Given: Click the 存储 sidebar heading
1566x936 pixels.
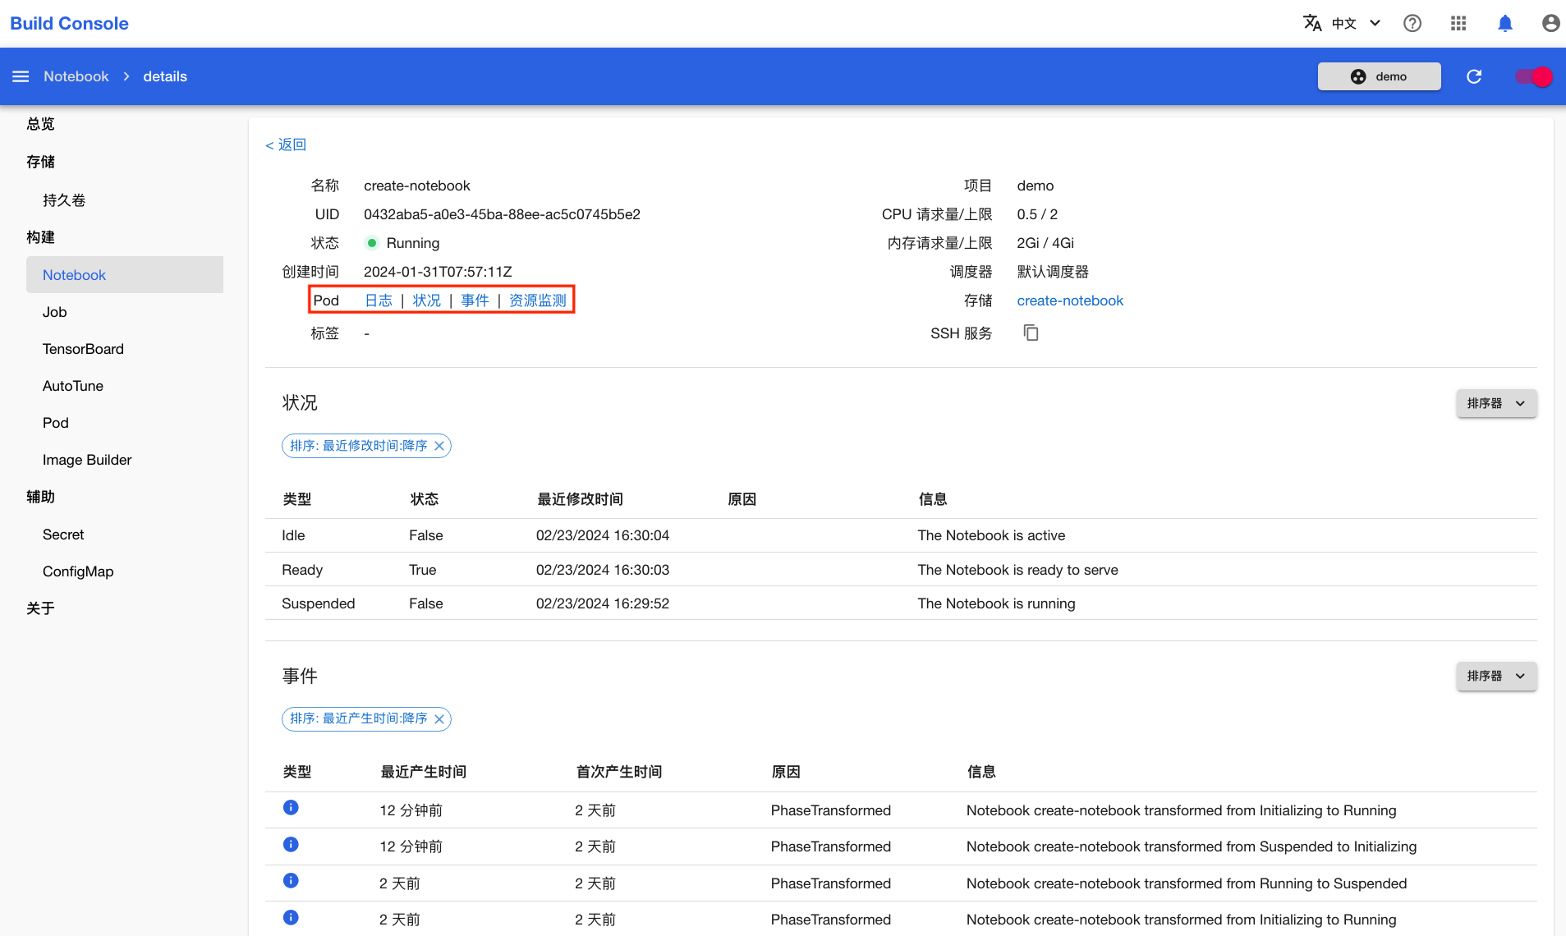Looking at the screenshot, I should (x=40, y=162).
